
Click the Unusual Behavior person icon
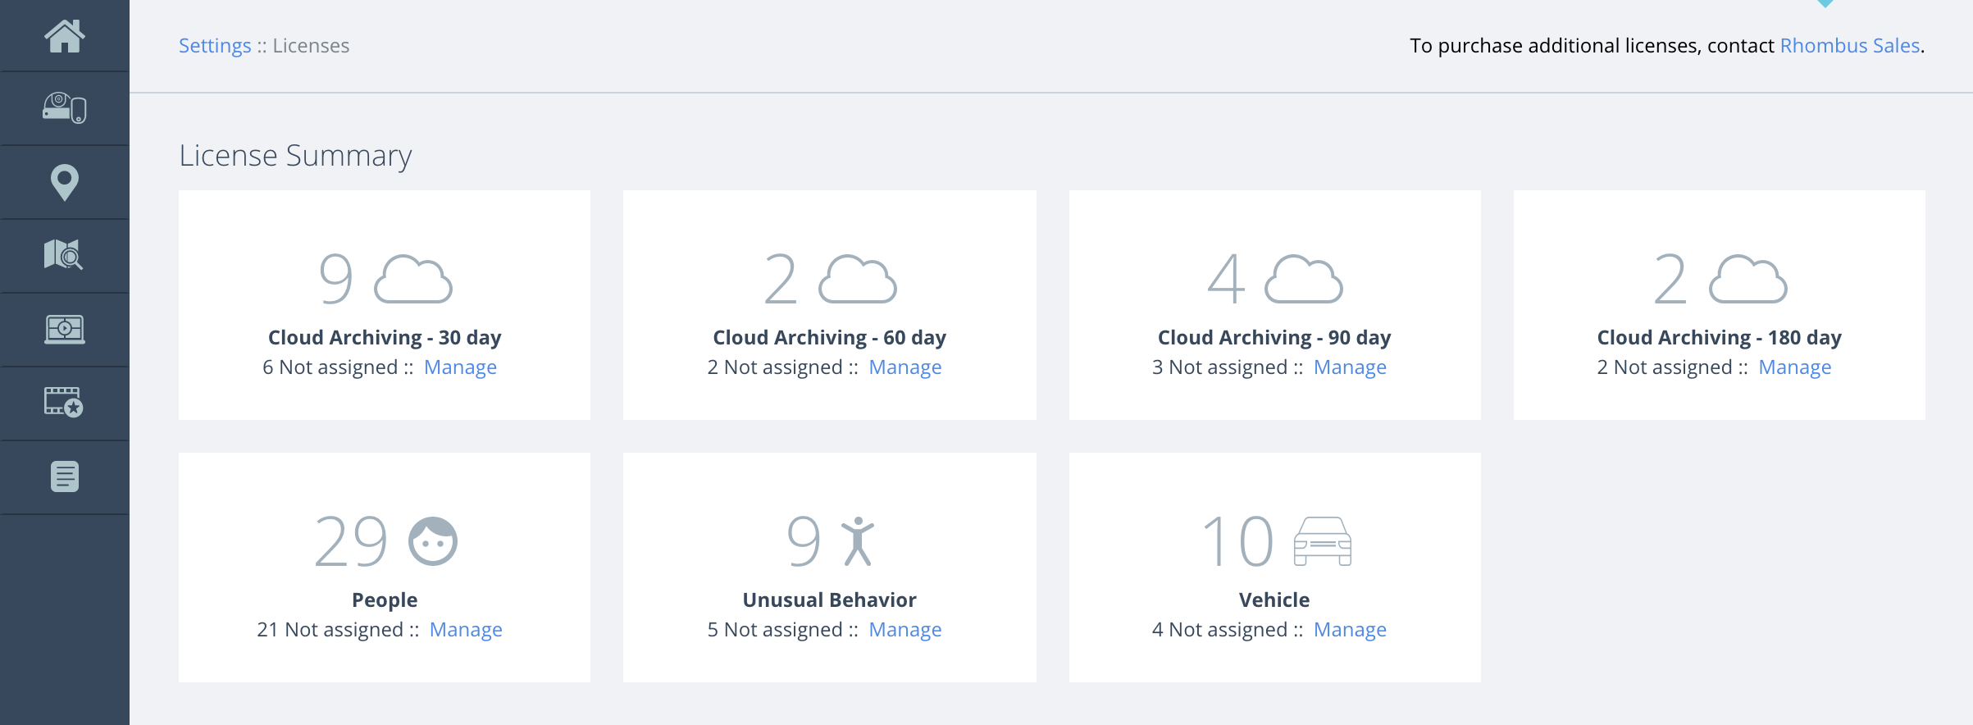[858, 541]
